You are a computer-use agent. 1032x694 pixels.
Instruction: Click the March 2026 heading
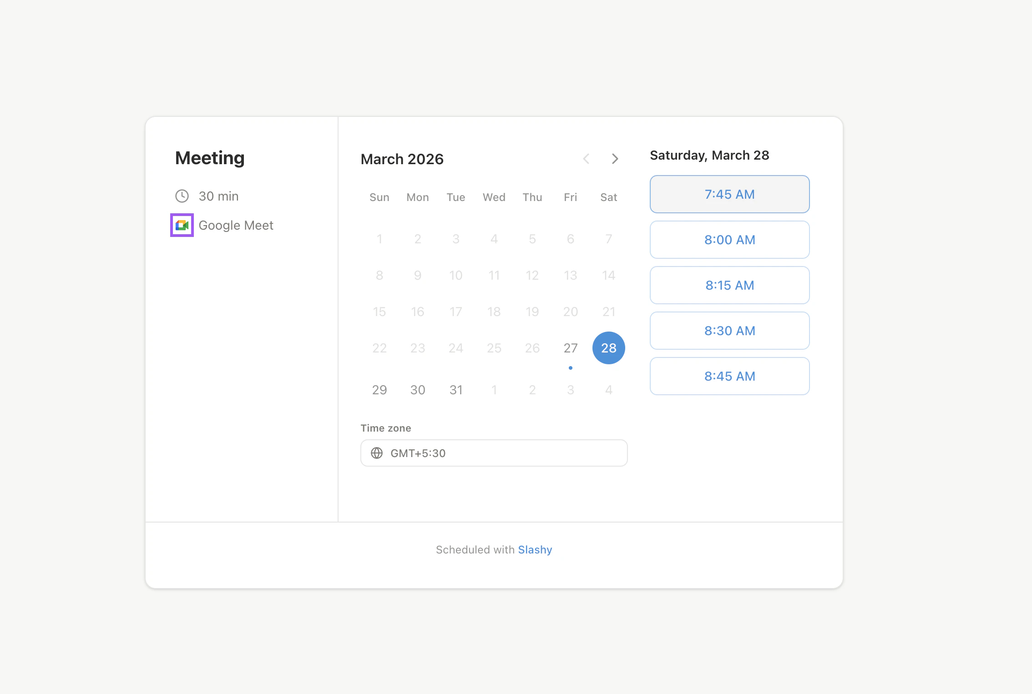(402, 159)
